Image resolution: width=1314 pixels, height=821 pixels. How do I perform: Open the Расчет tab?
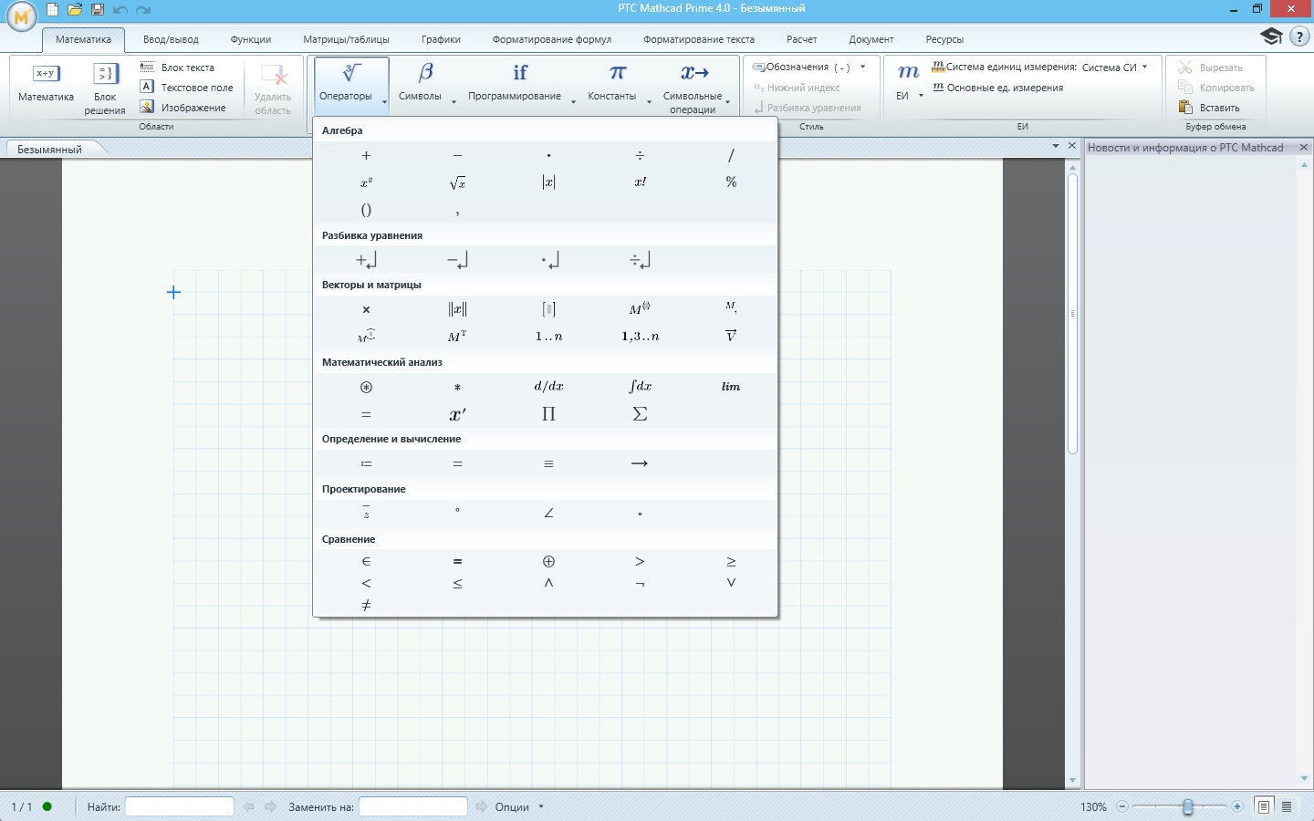tap(802, 39)
